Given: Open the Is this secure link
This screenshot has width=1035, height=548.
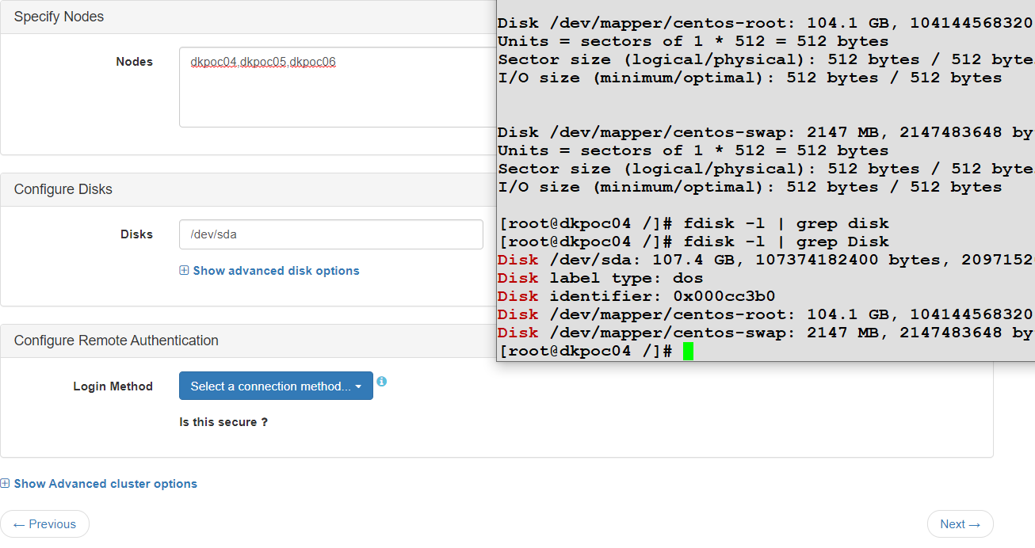Looking at the screenshot, I should 223,422.
